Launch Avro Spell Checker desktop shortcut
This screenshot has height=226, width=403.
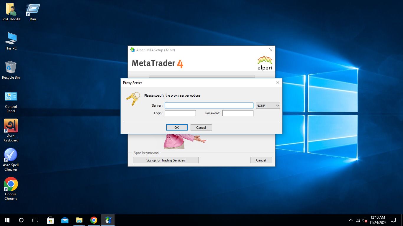pyautogui.click(x=11, y=159)
